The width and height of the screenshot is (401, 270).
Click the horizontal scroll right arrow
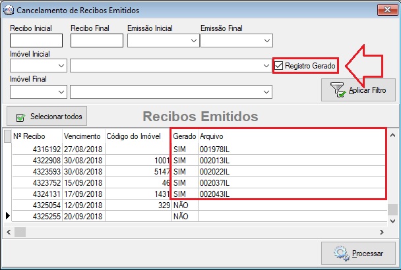(x=382, y=232)
